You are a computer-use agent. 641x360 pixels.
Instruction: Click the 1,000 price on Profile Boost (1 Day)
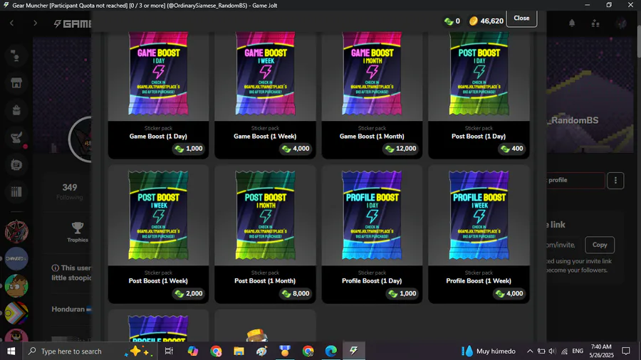tap(402, 293)
